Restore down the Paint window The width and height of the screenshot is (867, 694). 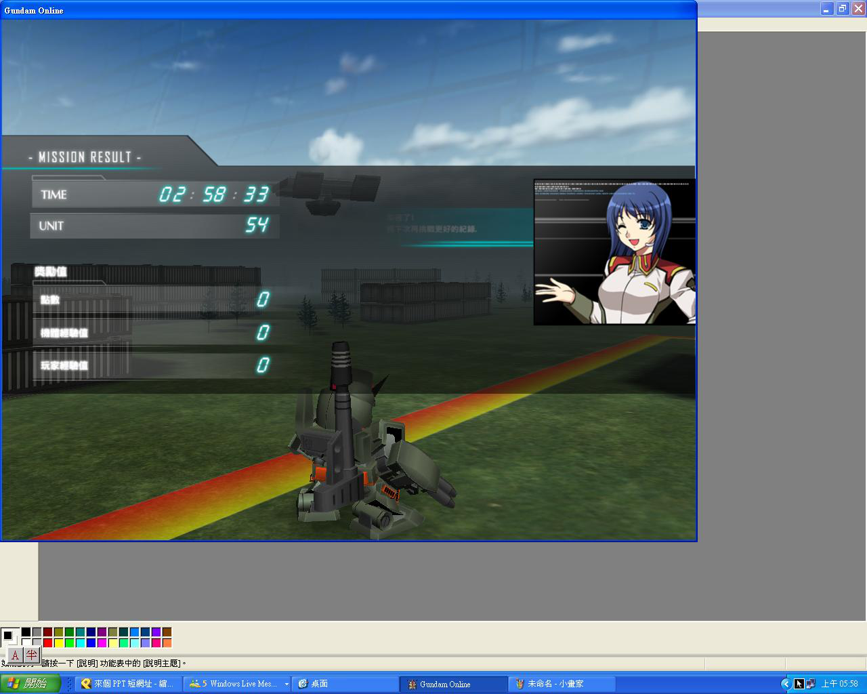[843, 9]
